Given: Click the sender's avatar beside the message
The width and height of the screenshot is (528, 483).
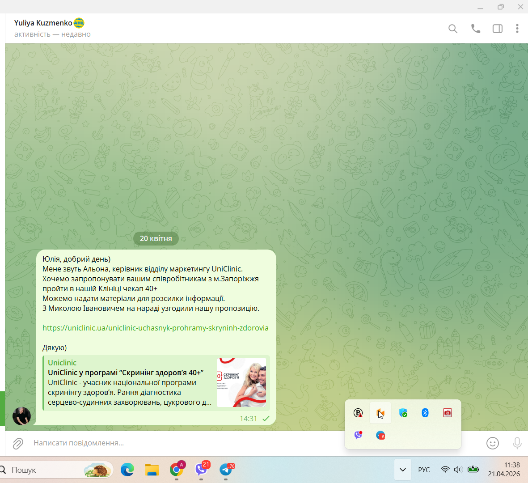Looking at the screenshot, I should coord(21,415).
